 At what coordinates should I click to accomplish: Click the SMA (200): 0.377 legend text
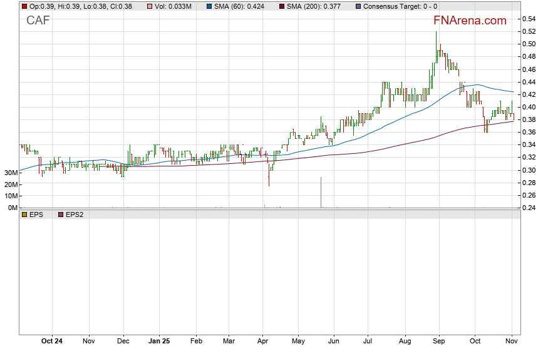tap(314, 6)
